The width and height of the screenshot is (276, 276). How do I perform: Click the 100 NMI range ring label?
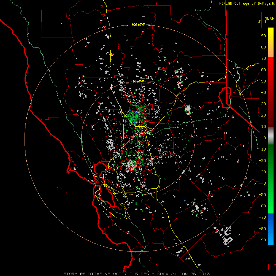pyautogui.click(x=138, y=25)
